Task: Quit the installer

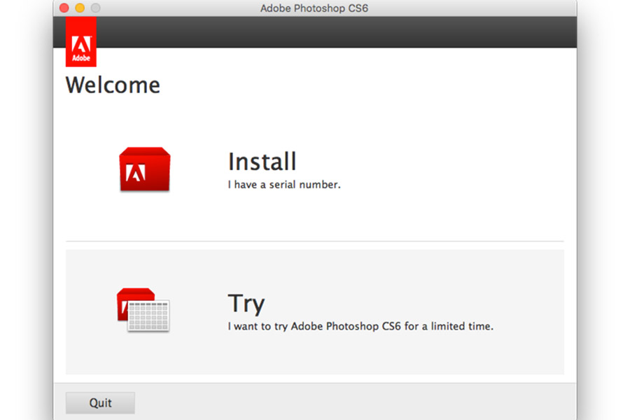Action: click(x=100, y=402)
